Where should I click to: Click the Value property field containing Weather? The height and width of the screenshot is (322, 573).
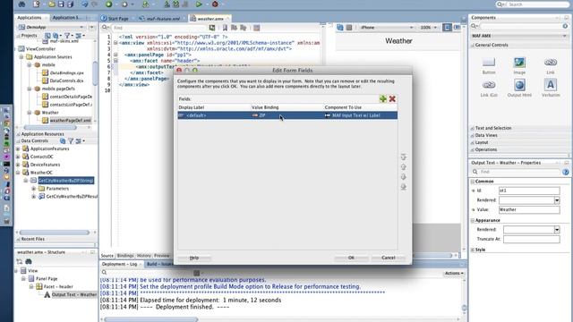(529, 209)
